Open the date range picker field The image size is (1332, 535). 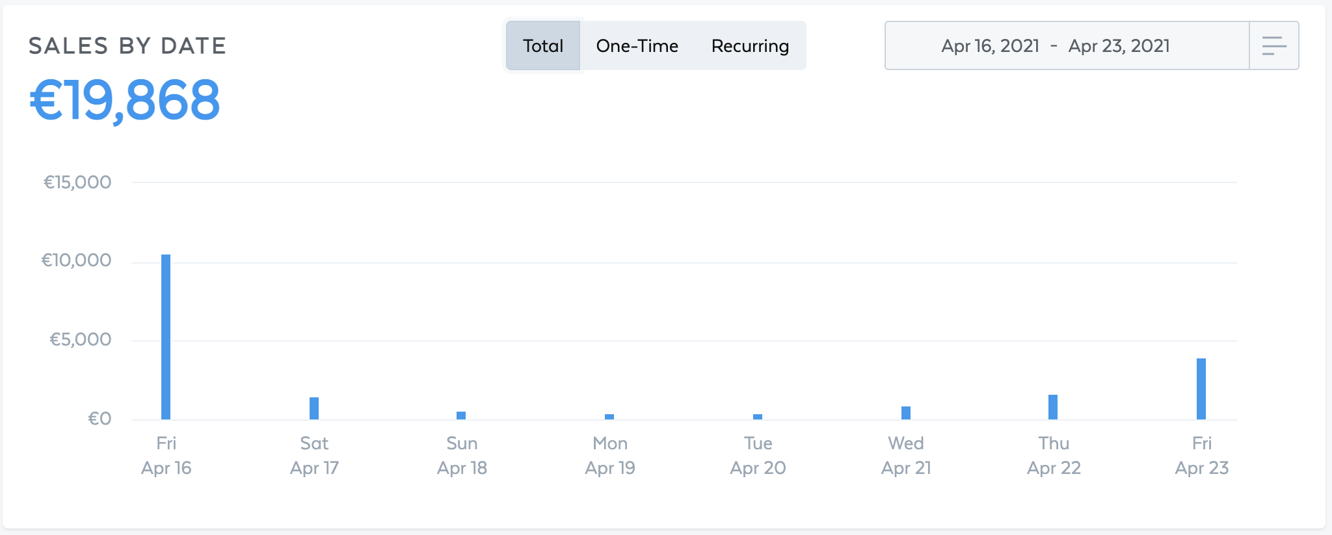click(1067, 45)
